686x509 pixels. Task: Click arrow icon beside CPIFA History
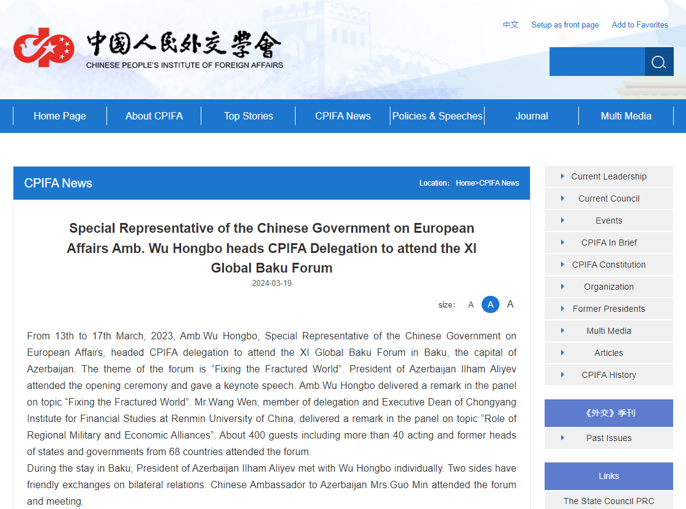coord(562,374)
